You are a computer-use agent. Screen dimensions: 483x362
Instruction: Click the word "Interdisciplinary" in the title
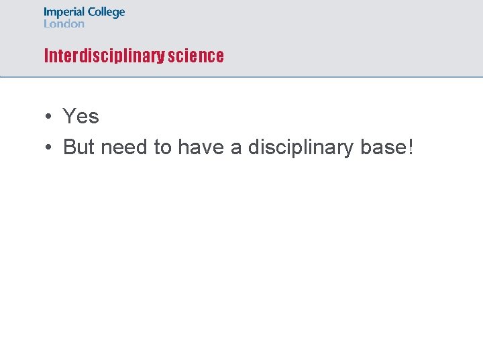[104, 56]
